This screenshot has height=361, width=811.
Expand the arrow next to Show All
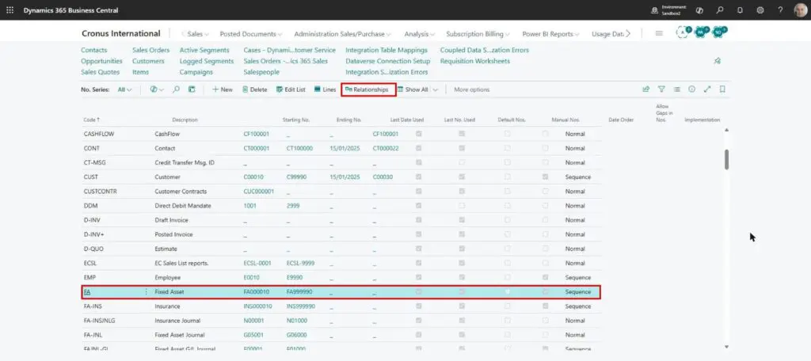(436, 89)
